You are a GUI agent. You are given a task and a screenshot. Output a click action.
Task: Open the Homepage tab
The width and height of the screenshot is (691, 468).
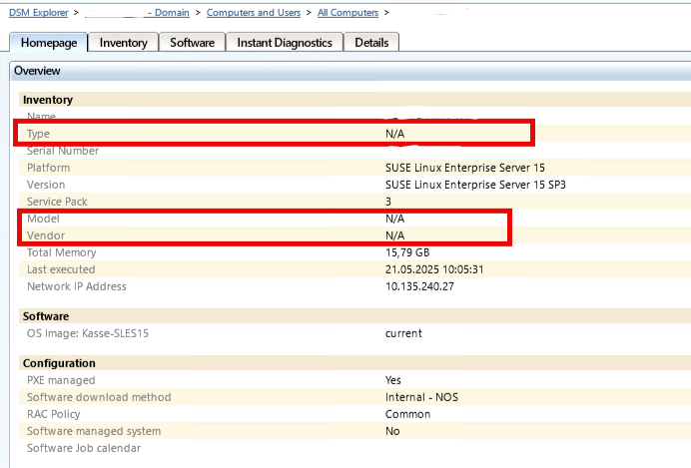tap(48, 43)
